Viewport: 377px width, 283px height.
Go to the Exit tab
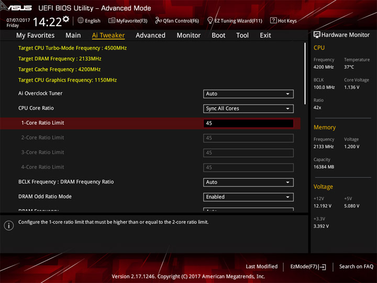click(265, 36)
